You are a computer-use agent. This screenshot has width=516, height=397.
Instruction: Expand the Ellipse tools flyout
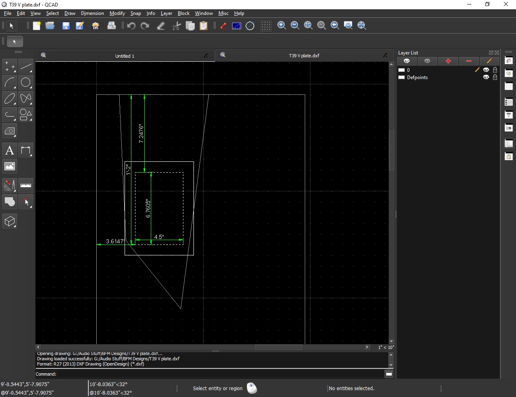click(10, 99)
